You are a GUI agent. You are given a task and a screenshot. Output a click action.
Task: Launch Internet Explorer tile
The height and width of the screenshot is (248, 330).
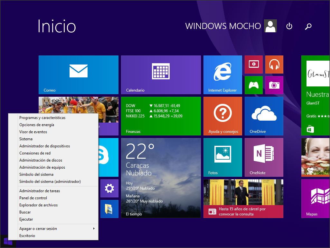(x=223, y=74)
